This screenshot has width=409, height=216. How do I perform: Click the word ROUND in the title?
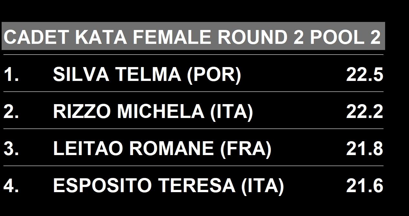[252, 37]
